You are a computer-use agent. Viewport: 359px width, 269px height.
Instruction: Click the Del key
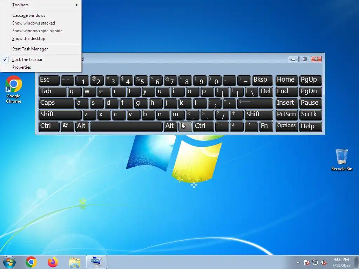pyautogui.click(x=266, y=92)
